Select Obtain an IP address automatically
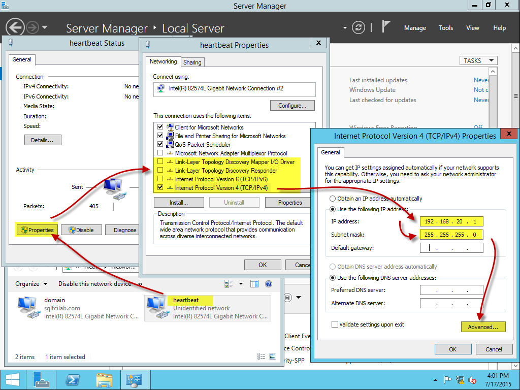 (332, 199)
